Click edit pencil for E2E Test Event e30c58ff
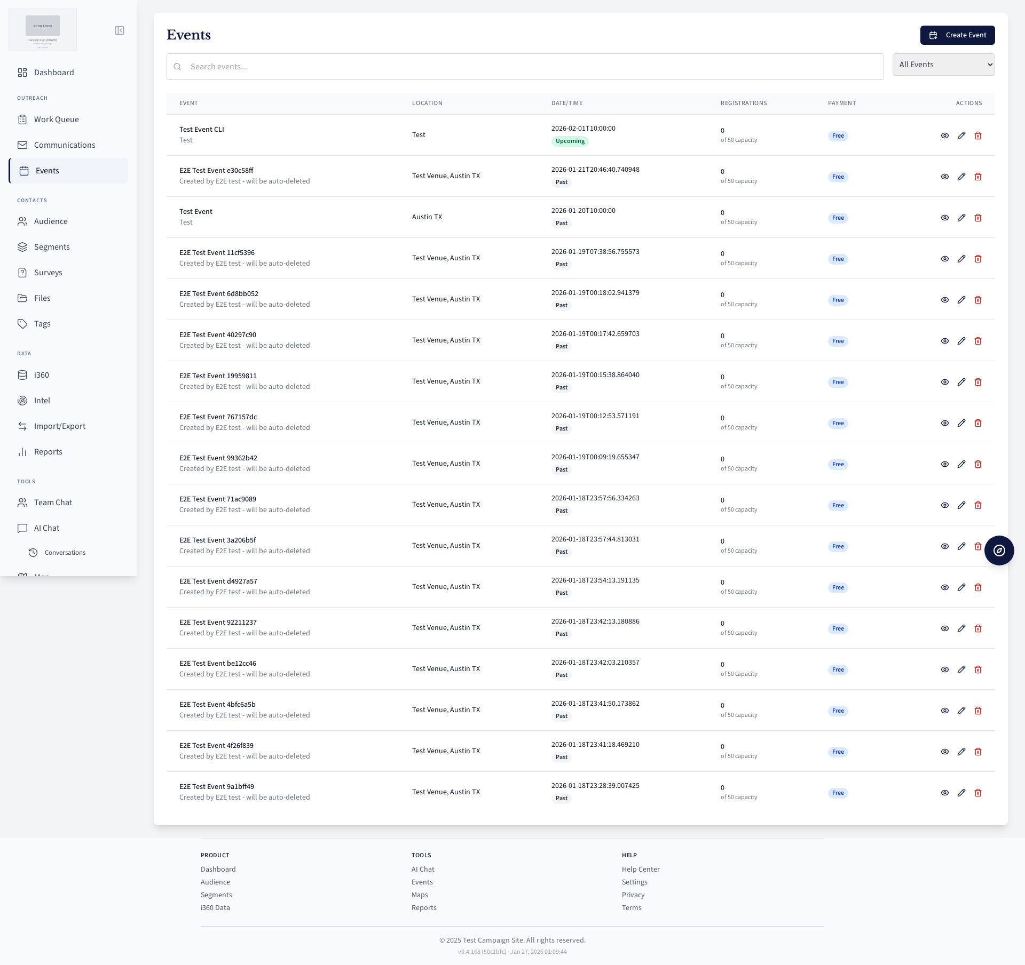Image resolution: width=1025 pixels, height=965 pixels. click(x=961, y=177)
